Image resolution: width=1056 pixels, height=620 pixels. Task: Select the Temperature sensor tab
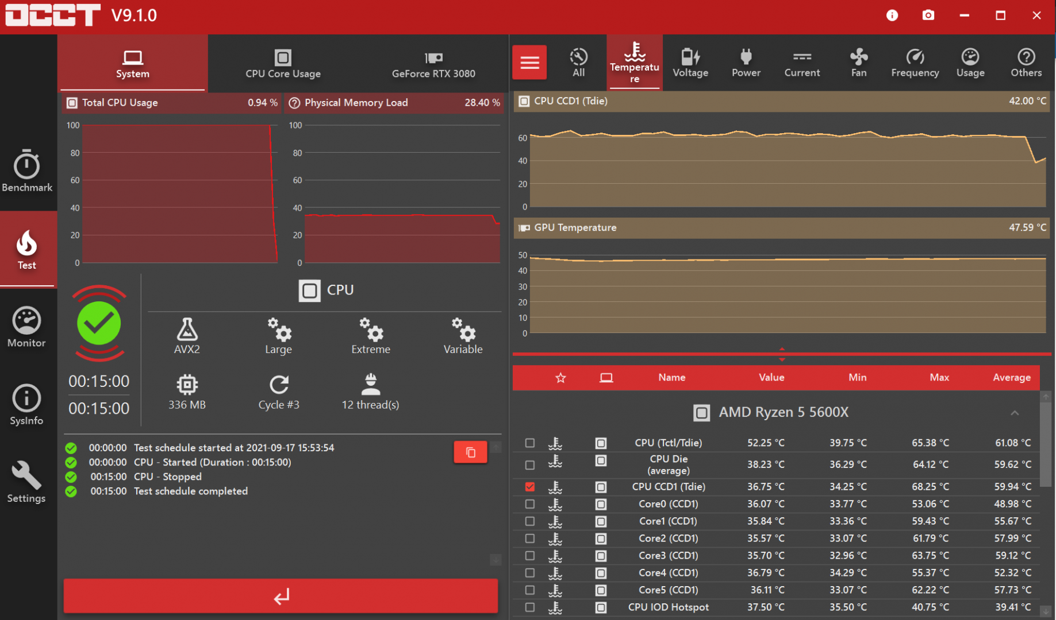point(635,63)
